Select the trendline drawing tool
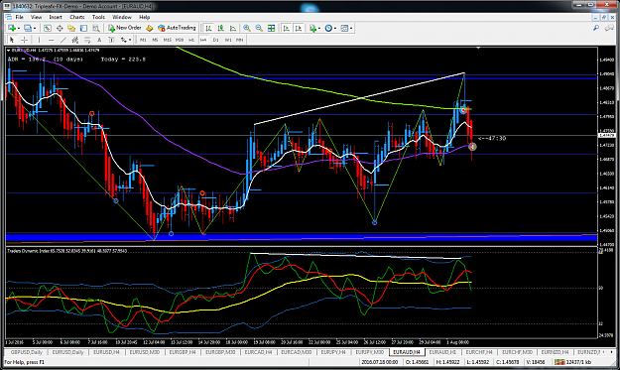The image size is (620, 370). pyautogui.click(x=62, y=40)
